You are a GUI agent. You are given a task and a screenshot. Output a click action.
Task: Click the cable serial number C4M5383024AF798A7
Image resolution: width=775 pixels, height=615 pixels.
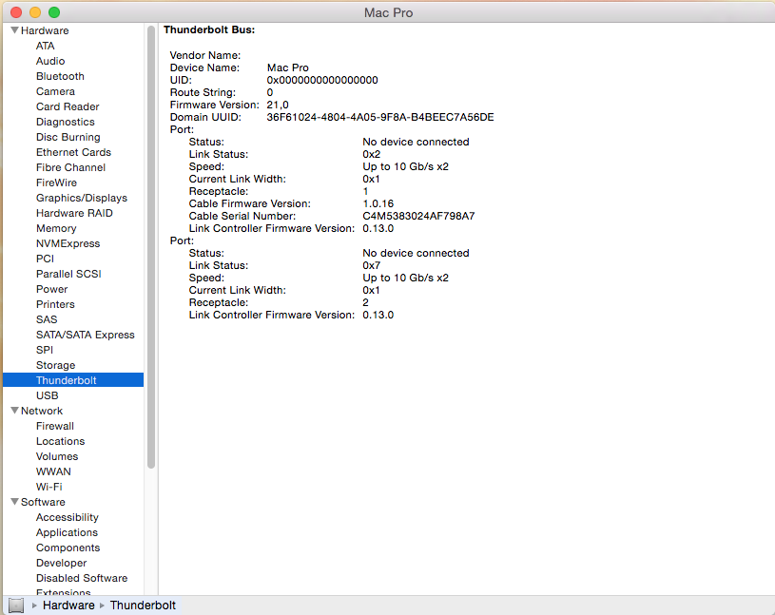pos(418,216)
